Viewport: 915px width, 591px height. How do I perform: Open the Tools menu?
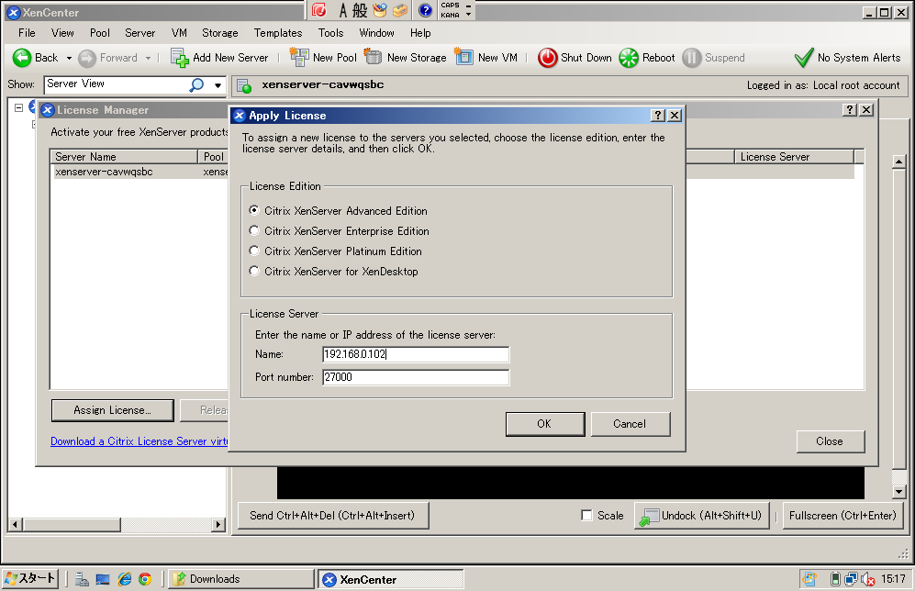coord(331,33)
